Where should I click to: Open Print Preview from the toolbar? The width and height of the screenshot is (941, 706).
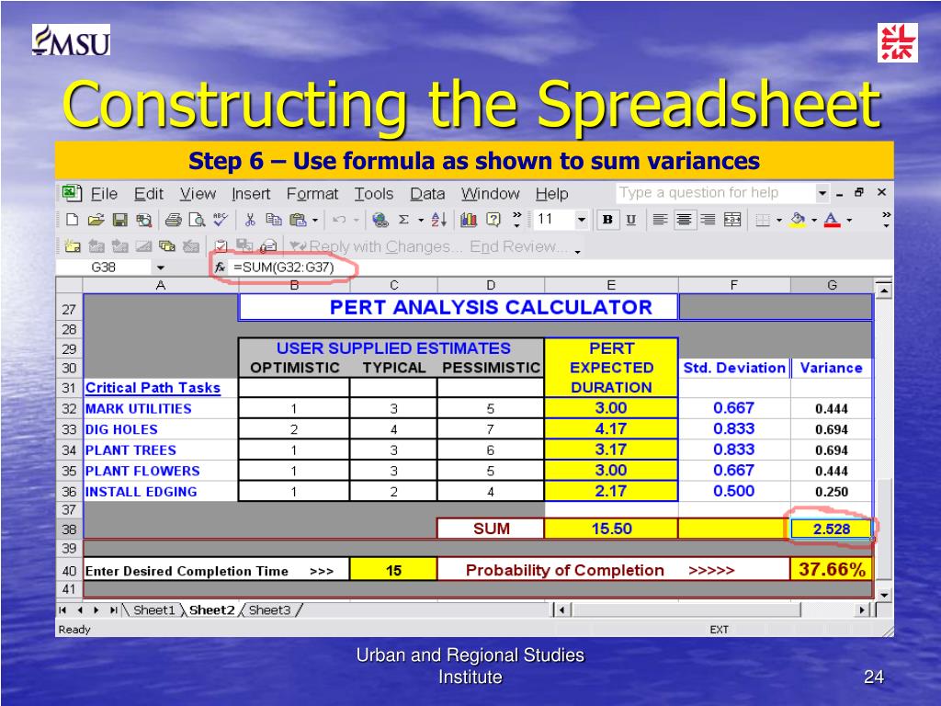tap(197, 220)
